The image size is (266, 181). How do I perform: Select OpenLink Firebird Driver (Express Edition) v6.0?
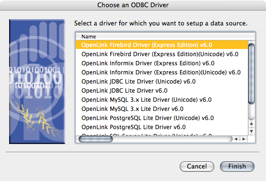(x=162, y=45)
